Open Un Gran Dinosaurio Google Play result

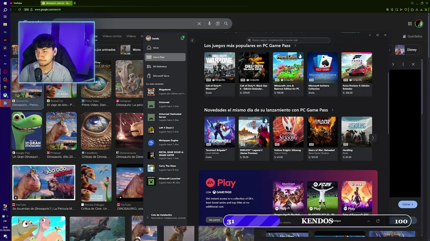click(27, 136)
